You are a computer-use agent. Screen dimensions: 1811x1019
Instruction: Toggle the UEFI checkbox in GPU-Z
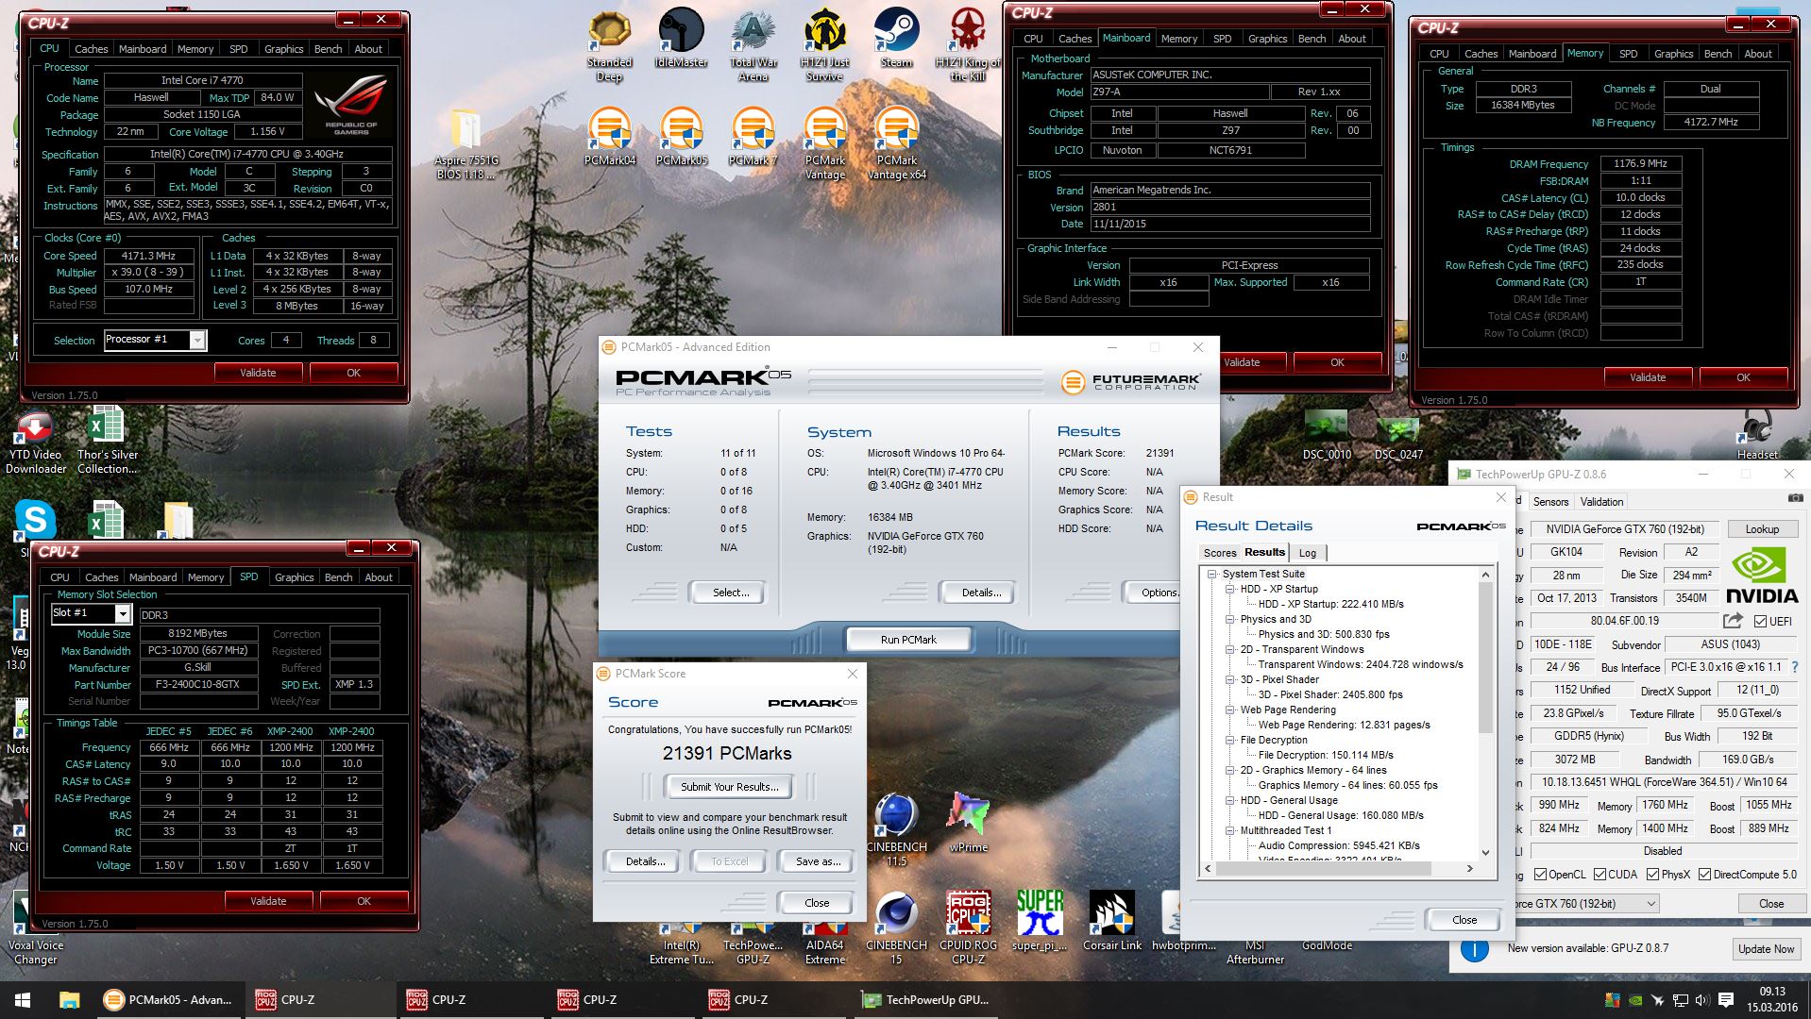pyautogui.click(x=1760, y=621)
